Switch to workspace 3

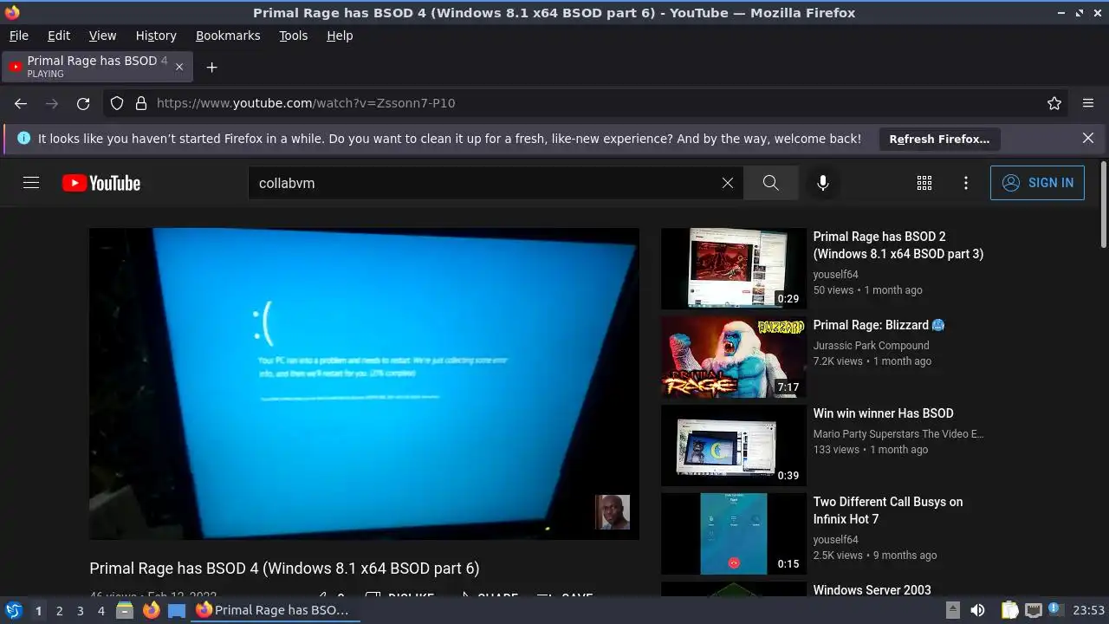pos(80,610)
